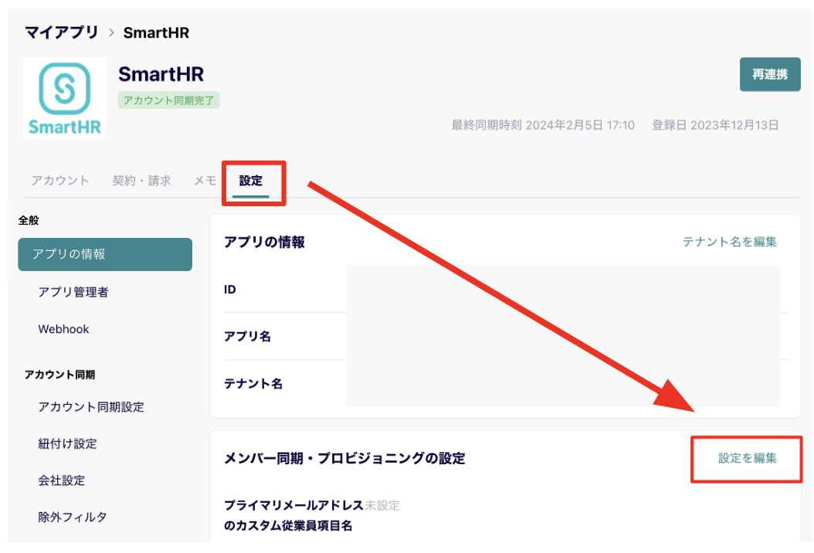This screenshot has height=553, width=814.
Task: Click the アプリ名 row label
Action: pyautogui.click(x=247, y=337)
